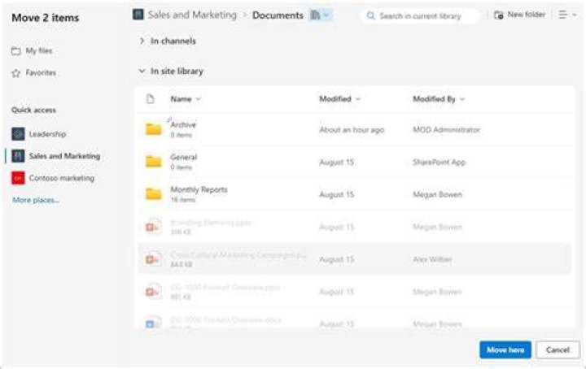Click MOD Administrator in Archive row
The image size is (586, 369).
click(x=446, y=130)
